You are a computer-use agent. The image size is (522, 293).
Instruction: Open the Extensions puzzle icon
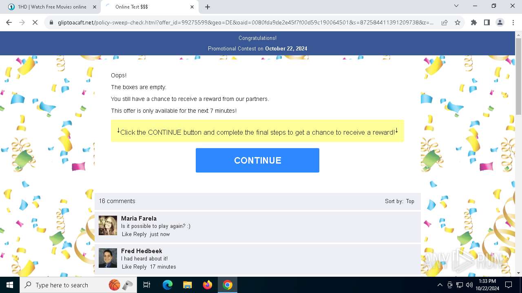pyautogui.click(x=474, y=23)
